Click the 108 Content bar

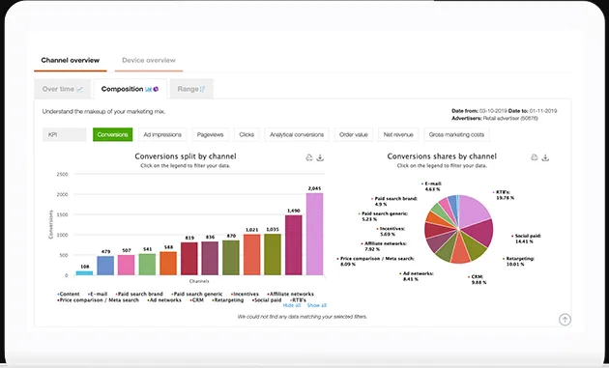[84, 273]
